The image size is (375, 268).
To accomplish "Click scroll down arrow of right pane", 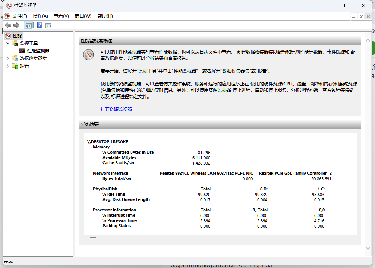I will click(368, 248).
